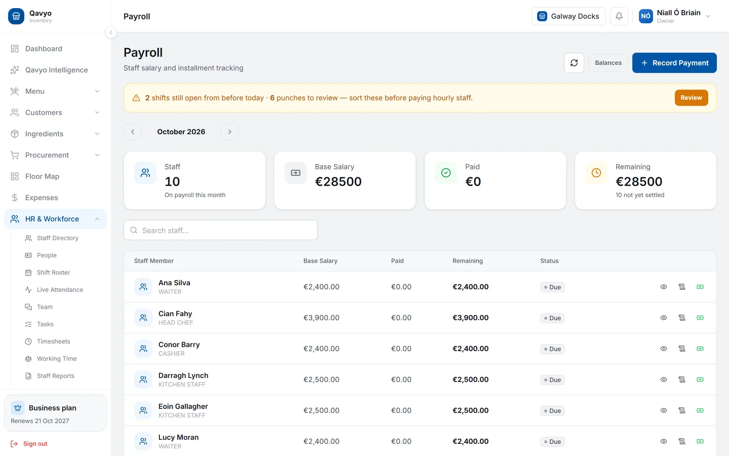The height and width of the screenshot is (456, 729).
Task: Click the Balances button
Action: [608, 63]
